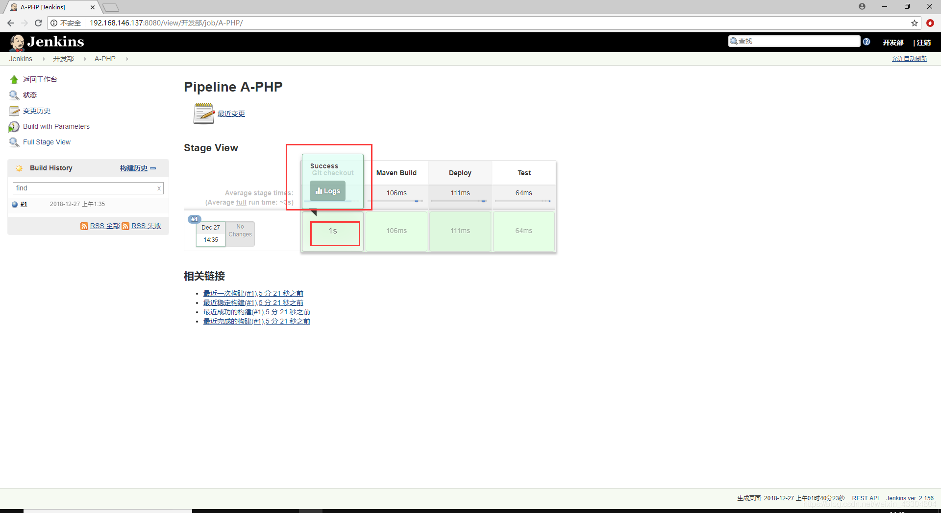This screenshot has height=513, width=941.
Task: Select 返回工作台 in the sidebar
Action: pos(40,79)
